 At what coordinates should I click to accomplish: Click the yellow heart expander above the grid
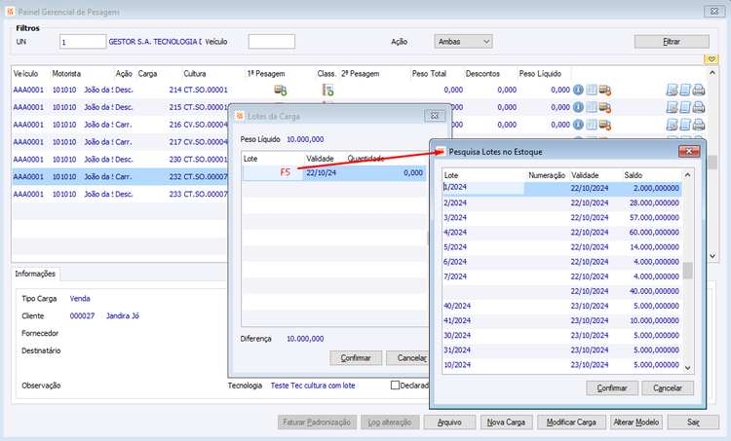(x=711, y=59)
